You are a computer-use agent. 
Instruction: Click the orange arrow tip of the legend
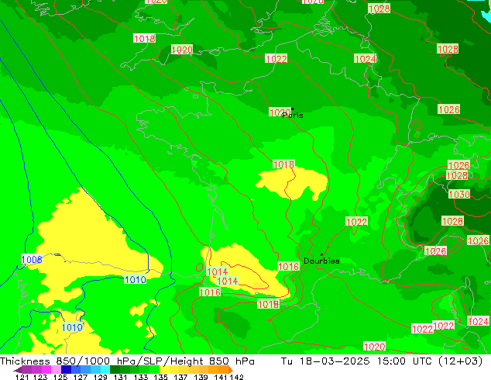click(x=231, y=370)
